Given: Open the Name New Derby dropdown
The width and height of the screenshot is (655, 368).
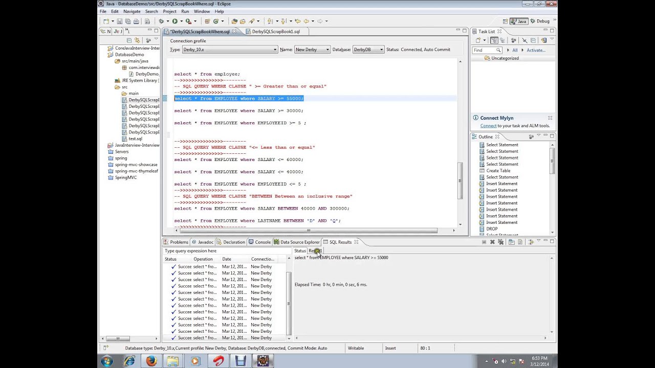Looking at the screenshot, I should point(327,50).
